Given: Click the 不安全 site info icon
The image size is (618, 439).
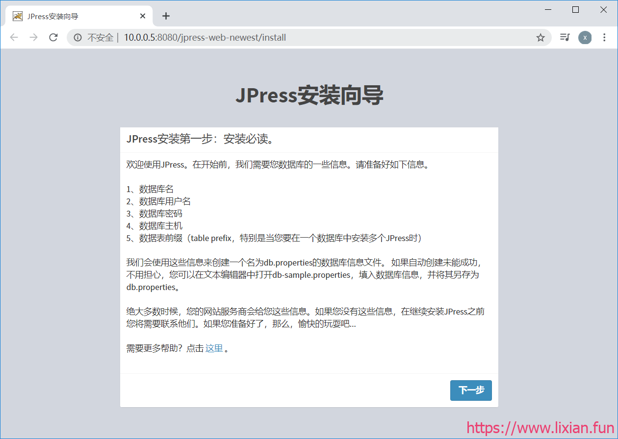Looking at the screenshot, I should coord(77,38).
